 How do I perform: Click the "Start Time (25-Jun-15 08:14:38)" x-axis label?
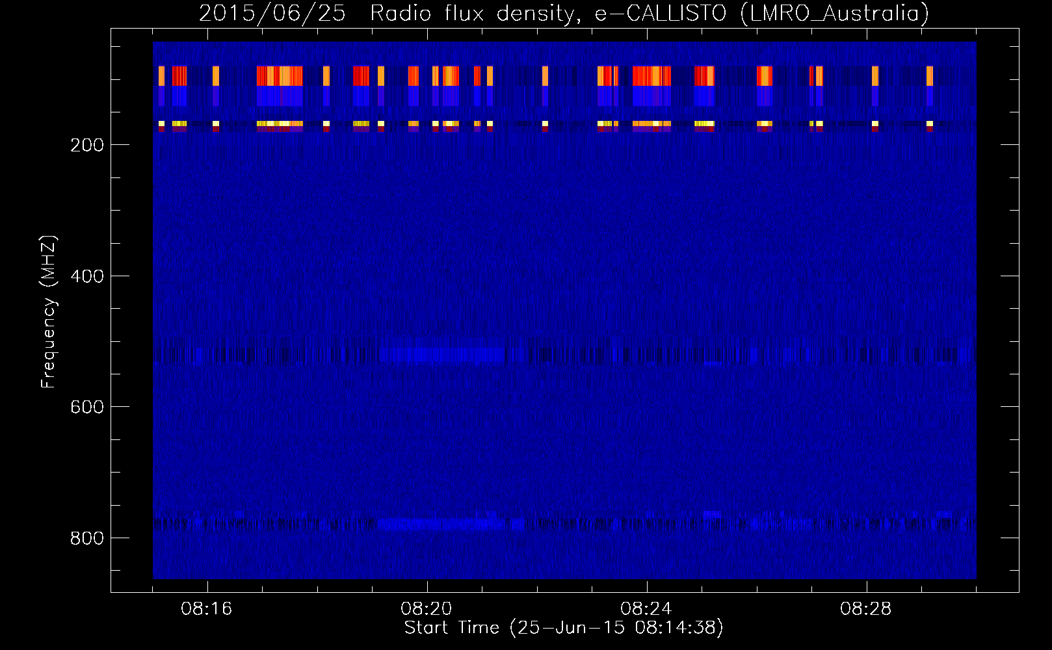tap(564, 628)
